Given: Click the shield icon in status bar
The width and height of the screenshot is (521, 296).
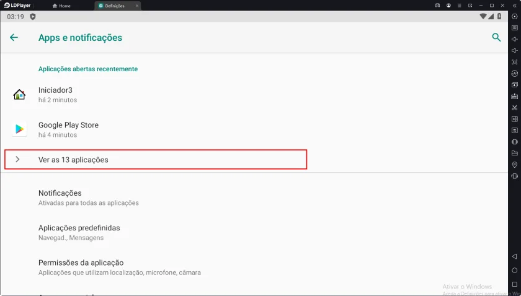Looking at the screenshot, I should (x=32, y=17).
